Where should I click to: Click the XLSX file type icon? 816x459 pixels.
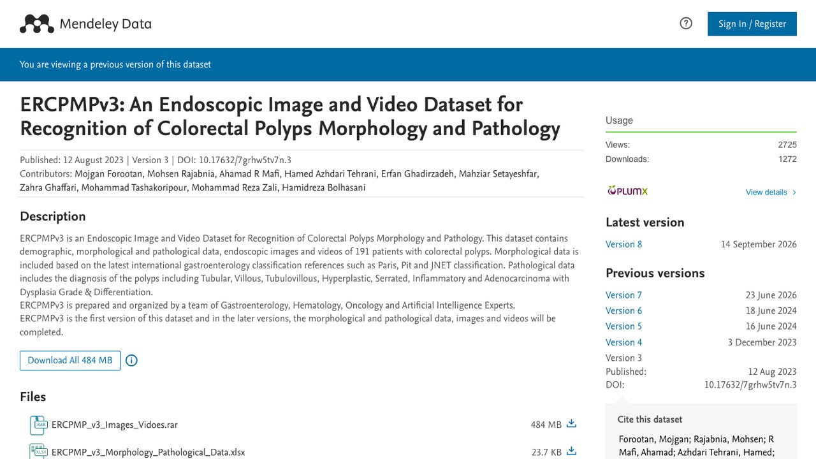click(40, 451)
